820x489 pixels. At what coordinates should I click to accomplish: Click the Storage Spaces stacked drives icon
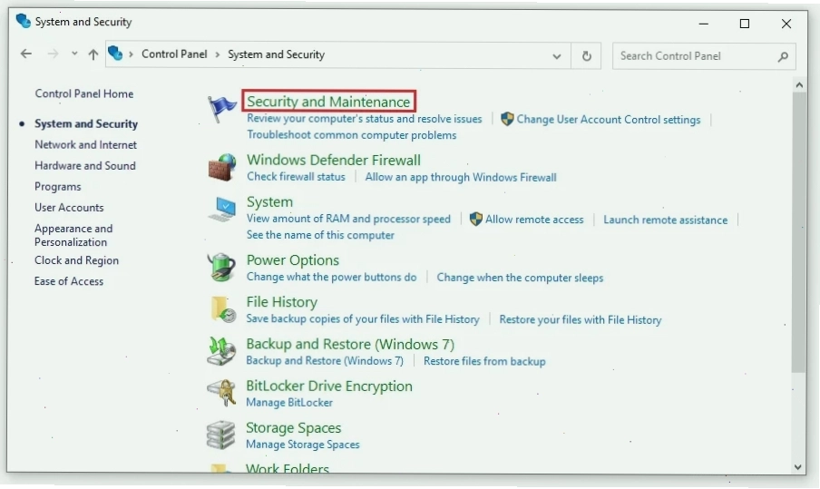221,435
